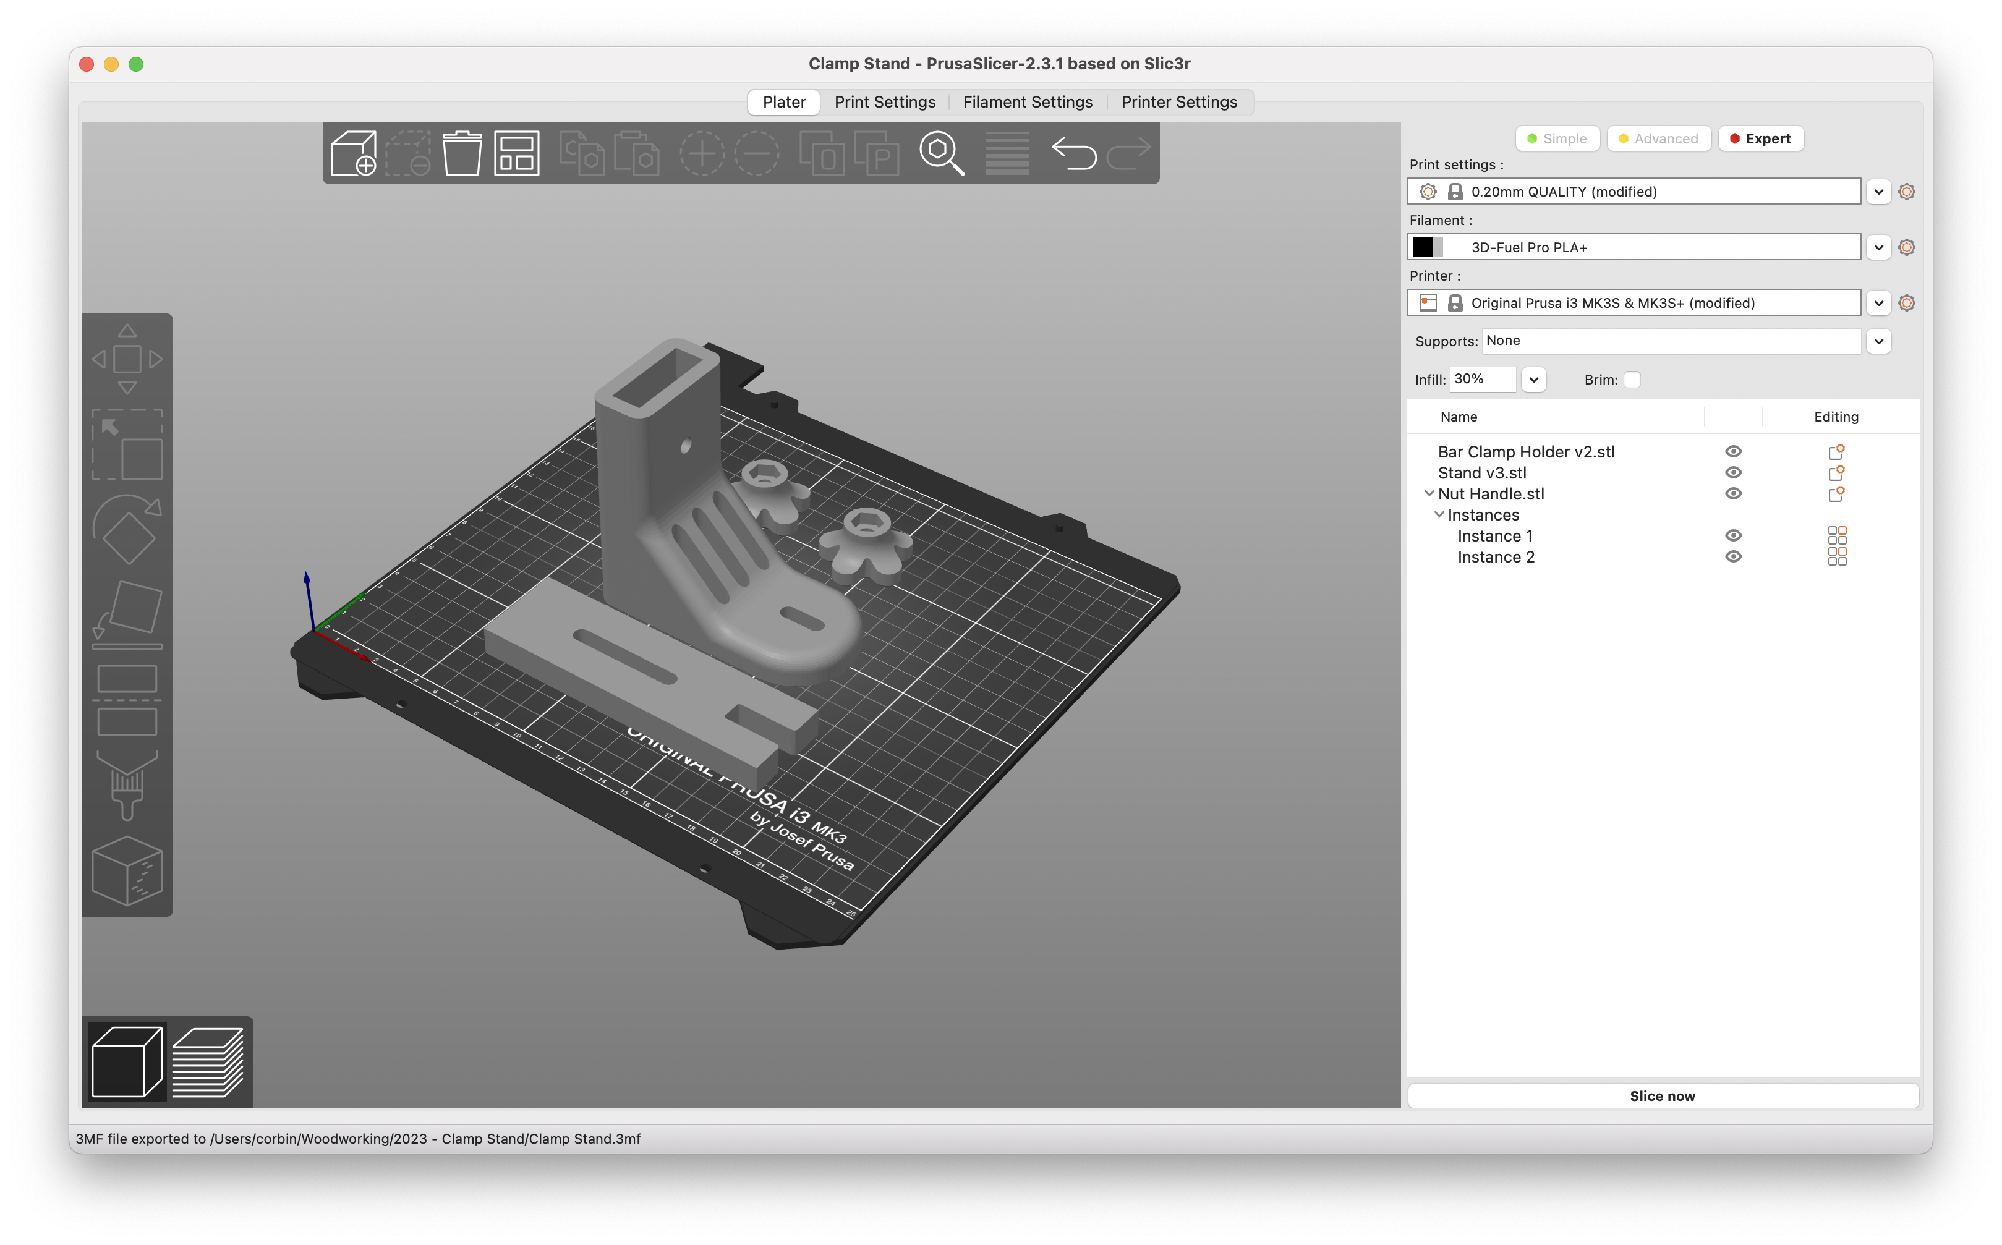Click the Undo arrow icon
The width and height of the screenshot is (2002, 1245).
pyautogui.click(x=1074, y=153)
